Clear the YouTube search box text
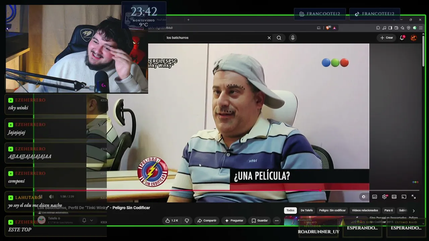The image size is (429, 241). 269,38
